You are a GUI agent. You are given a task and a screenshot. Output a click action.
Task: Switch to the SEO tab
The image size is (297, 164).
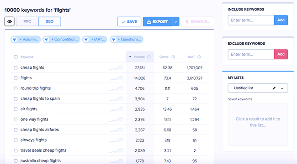(50, 21)
